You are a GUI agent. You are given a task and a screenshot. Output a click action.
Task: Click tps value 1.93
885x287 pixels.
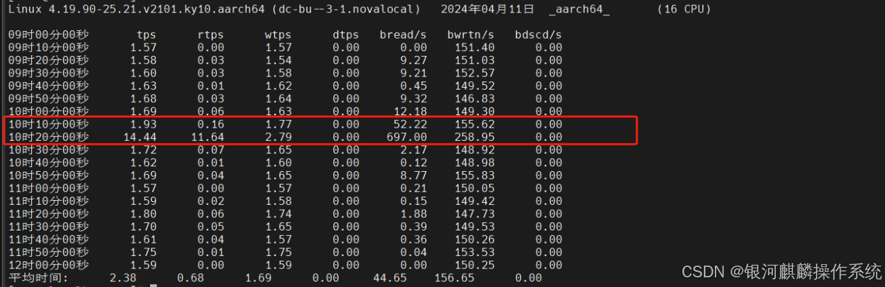144,124
